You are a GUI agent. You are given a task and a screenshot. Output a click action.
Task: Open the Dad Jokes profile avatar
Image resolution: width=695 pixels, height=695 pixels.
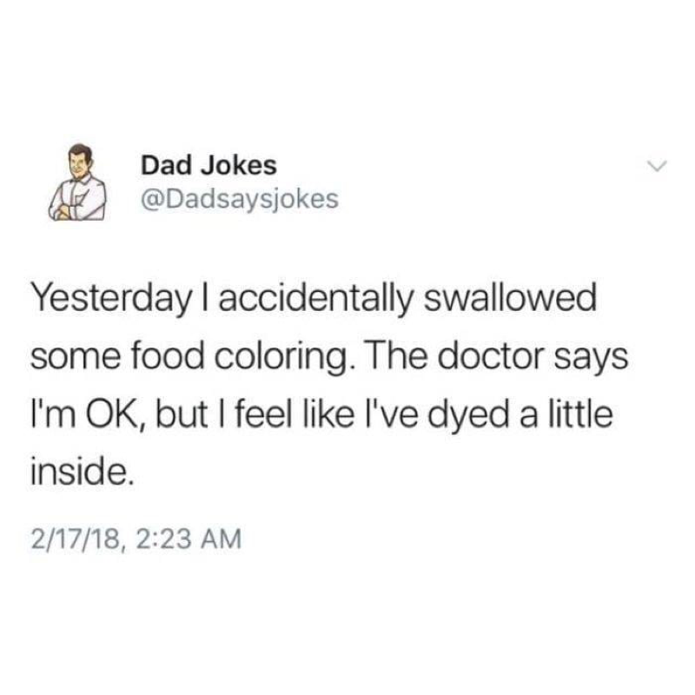77,182
